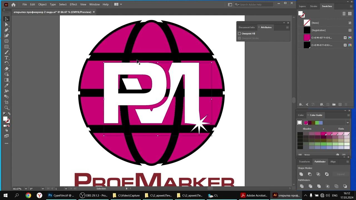Switch to Document Info tab
This screenshot has height=200, width=356.
pyautogui.click(x=247, y=27)
